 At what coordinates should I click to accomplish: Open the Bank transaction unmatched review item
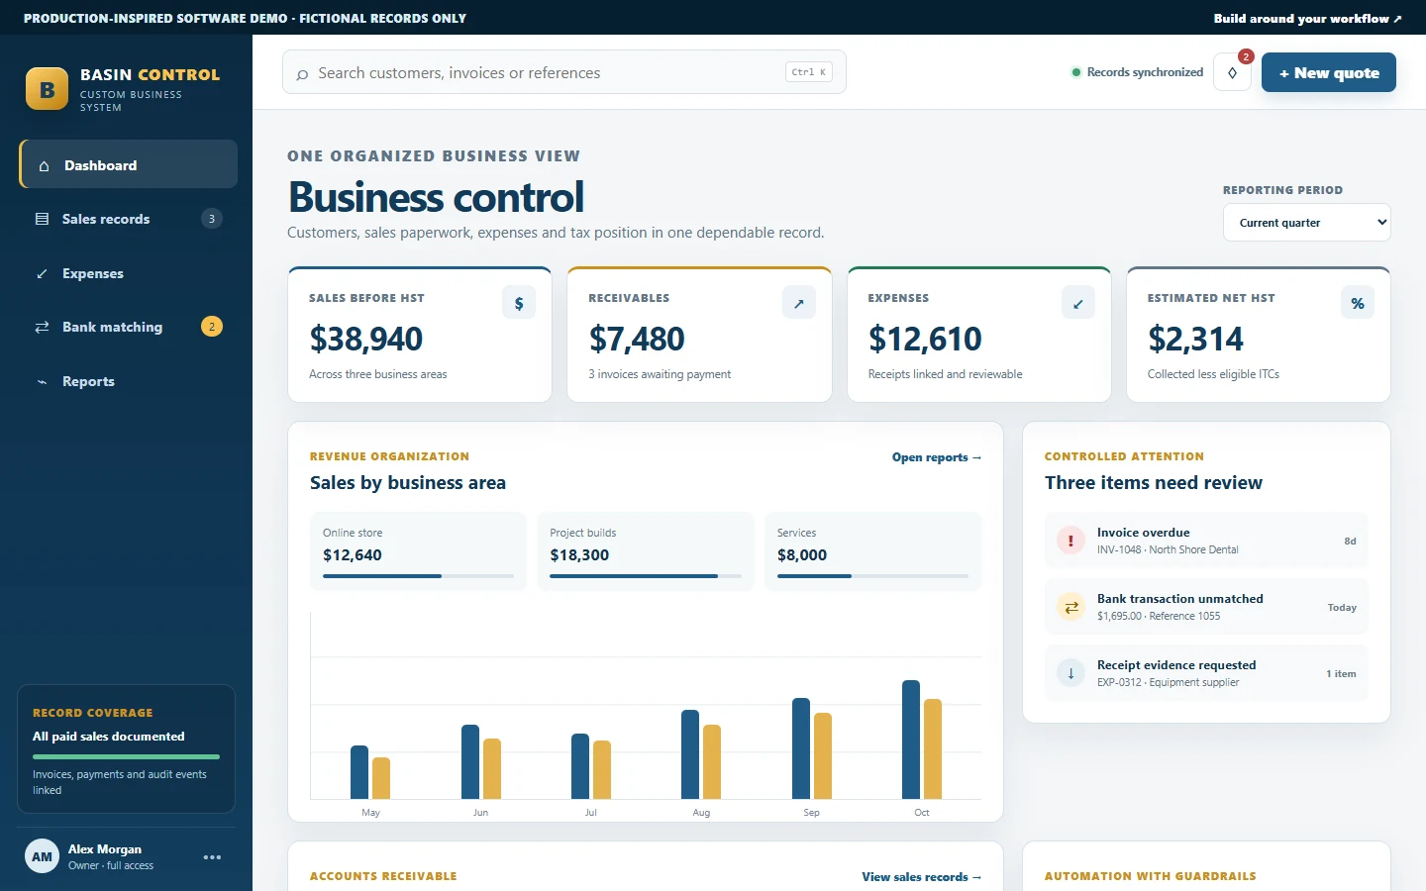click(1206, 607)
